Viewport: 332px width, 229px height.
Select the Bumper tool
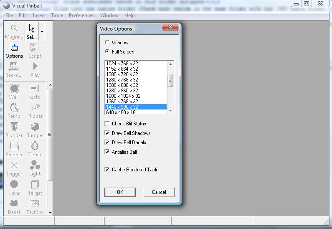tap(35, 130)
